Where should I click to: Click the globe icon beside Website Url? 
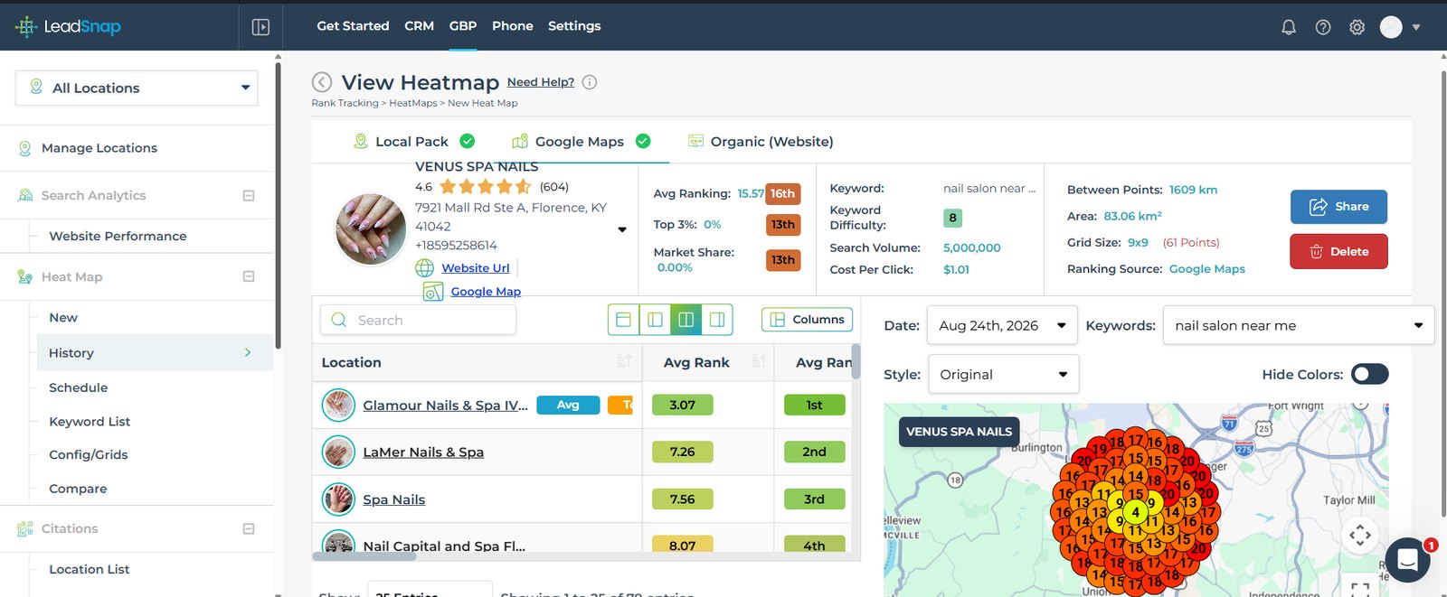click(425, 268)
